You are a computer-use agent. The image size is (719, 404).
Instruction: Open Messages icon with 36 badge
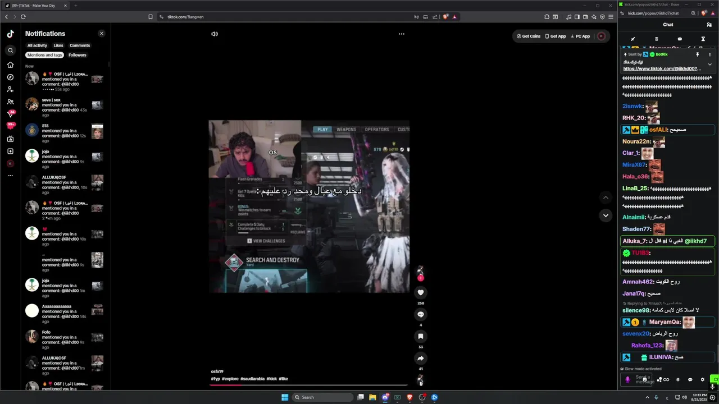(10, 114)
